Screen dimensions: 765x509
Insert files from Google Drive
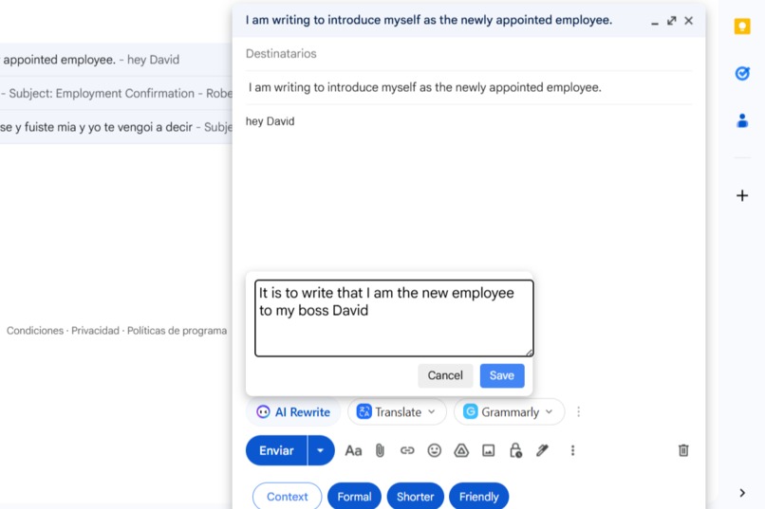461,450
